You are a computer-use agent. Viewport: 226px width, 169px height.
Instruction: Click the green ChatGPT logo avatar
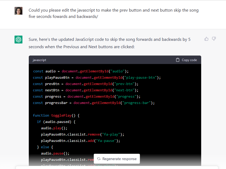18,39
